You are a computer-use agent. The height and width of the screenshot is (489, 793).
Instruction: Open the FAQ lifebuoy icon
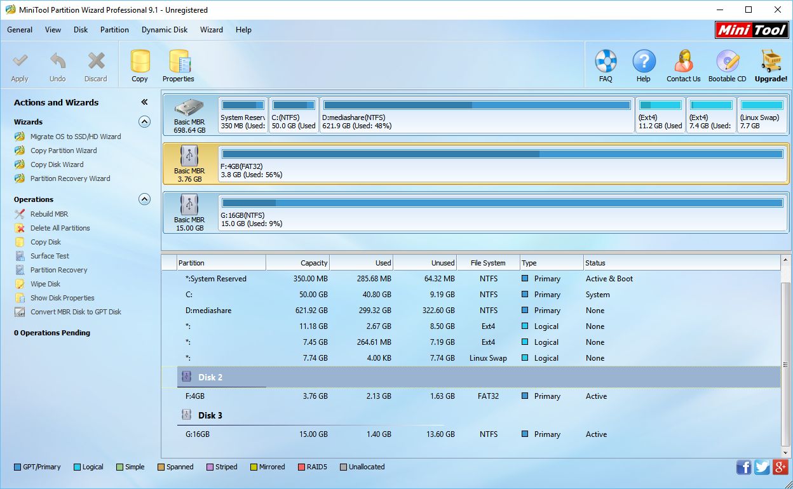coord(606,62)
